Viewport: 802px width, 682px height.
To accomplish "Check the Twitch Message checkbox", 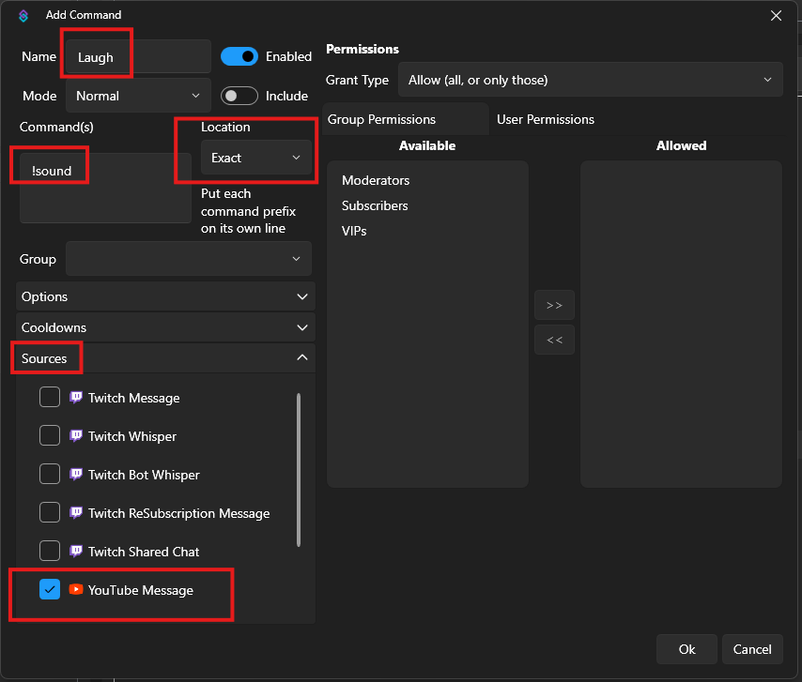I will coord(50,398).
